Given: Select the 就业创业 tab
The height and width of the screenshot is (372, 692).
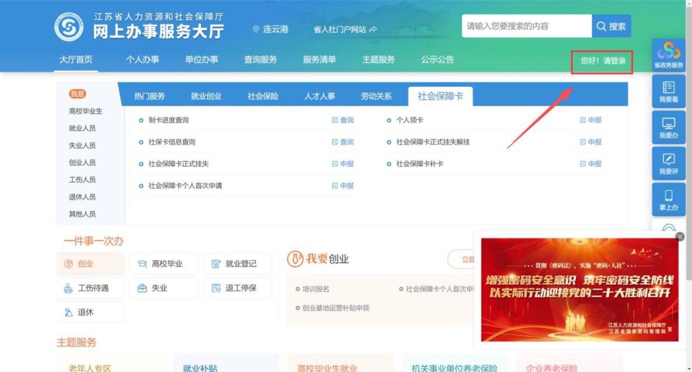Looking at the screenshot, I should (x=206, y=96).
